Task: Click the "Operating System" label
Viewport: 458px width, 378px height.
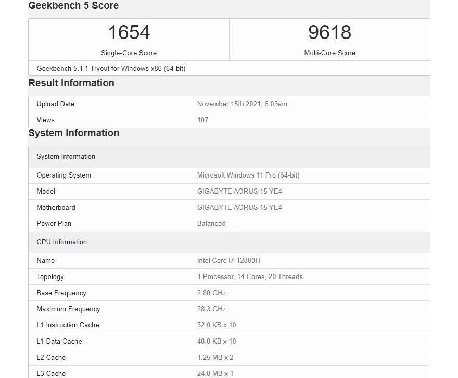Action: 64,175
